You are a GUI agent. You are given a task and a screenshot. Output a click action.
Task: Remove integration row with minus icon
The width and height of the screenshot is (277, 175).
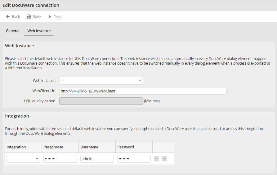[x=157, y=159]
